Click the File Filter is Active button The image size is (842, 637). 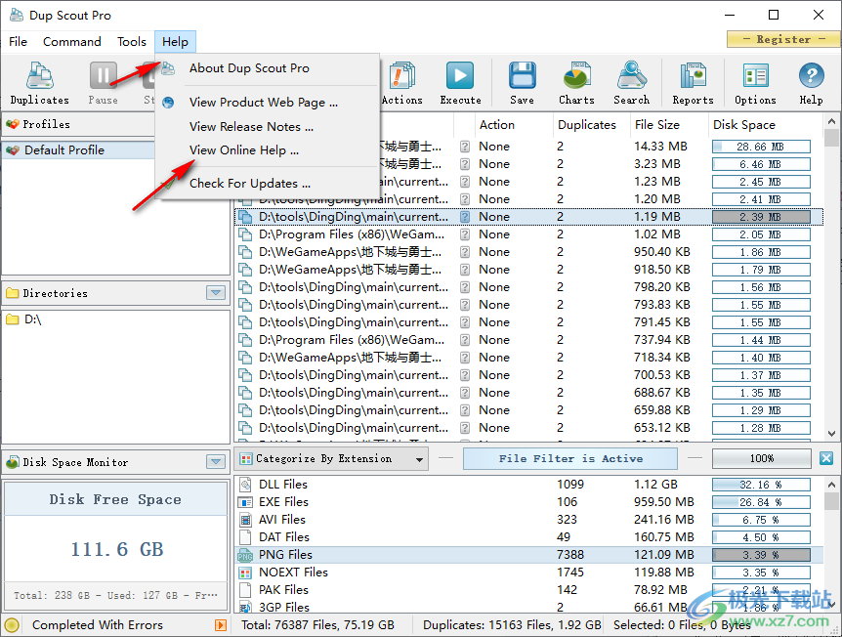coord(569,458)
